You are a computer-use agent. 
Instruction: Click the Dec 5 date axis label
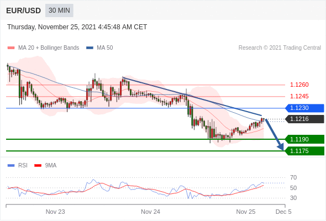tap(283, 212)
